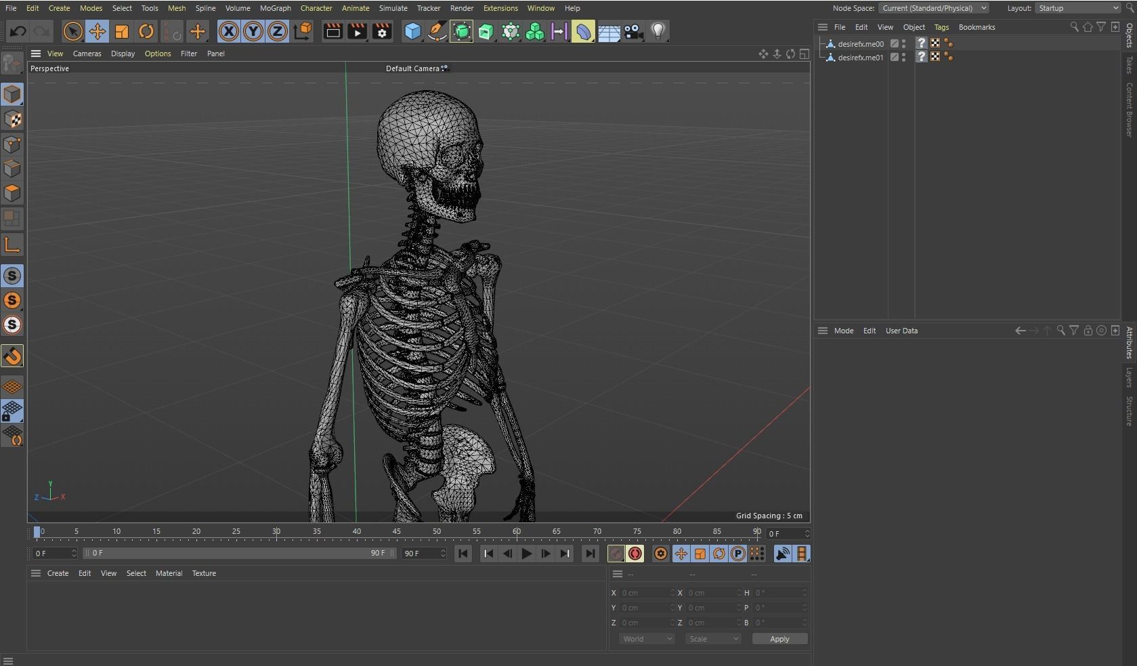The width and height of the screenshot is (1137, 666).
Task: Toggle the Locked Workplane icon
Action: pyautogui.click(x=12, y=411)
